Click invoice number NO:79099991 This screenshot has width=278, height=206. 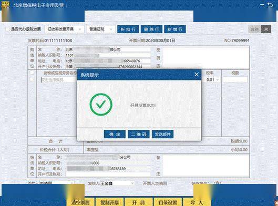(x=236, y=40)
